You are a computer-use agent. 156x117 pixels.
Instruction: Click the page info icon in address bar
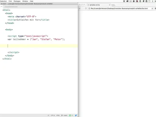click(x=89, y=9)
